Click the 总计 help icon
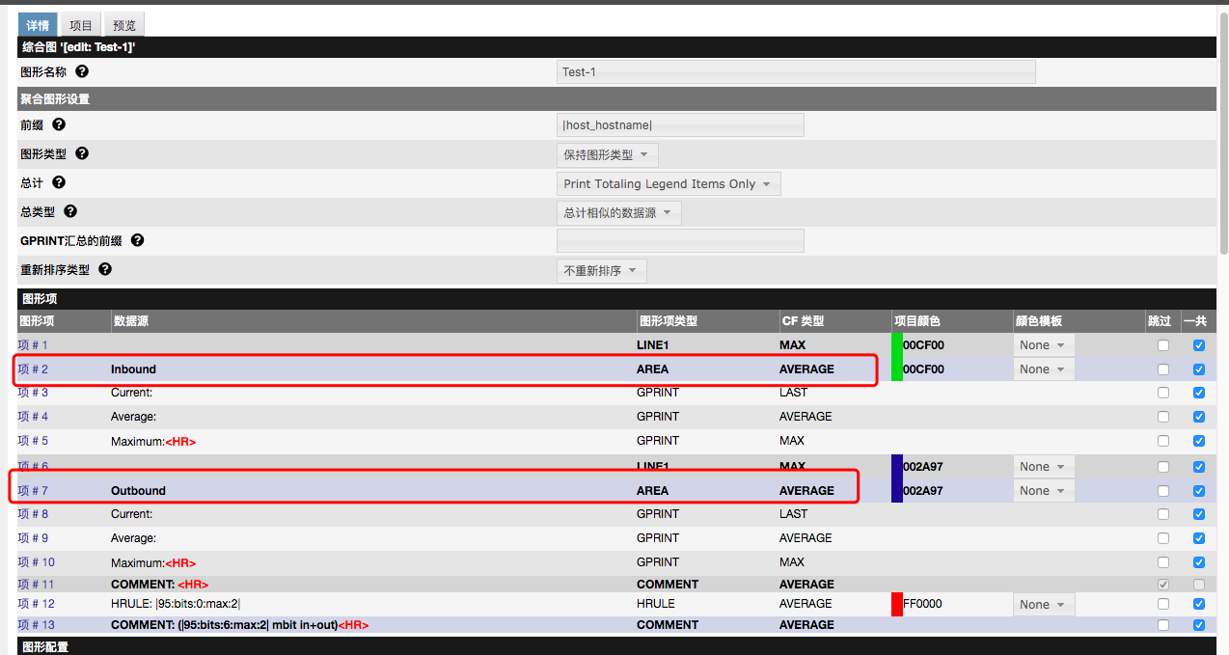Image resolution: width=1229 pixels, height=655 pixels. point(59,181)
